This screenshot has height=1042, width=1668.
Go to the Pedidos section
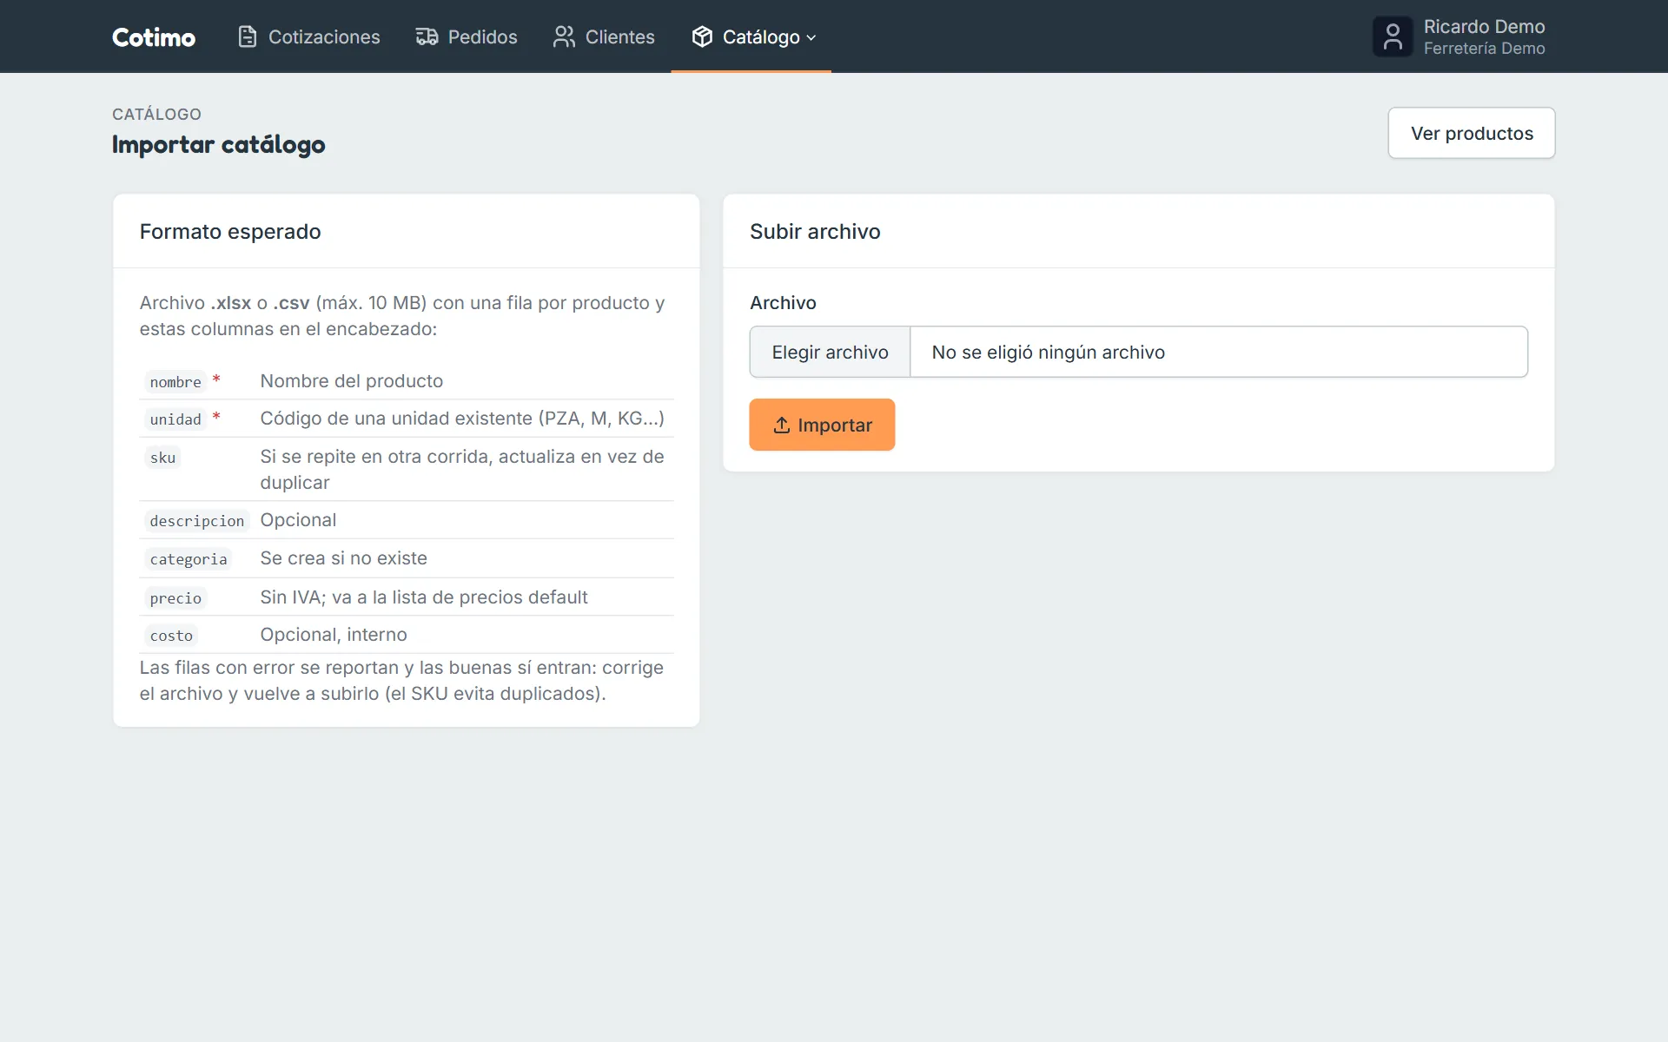click(466, 36)
